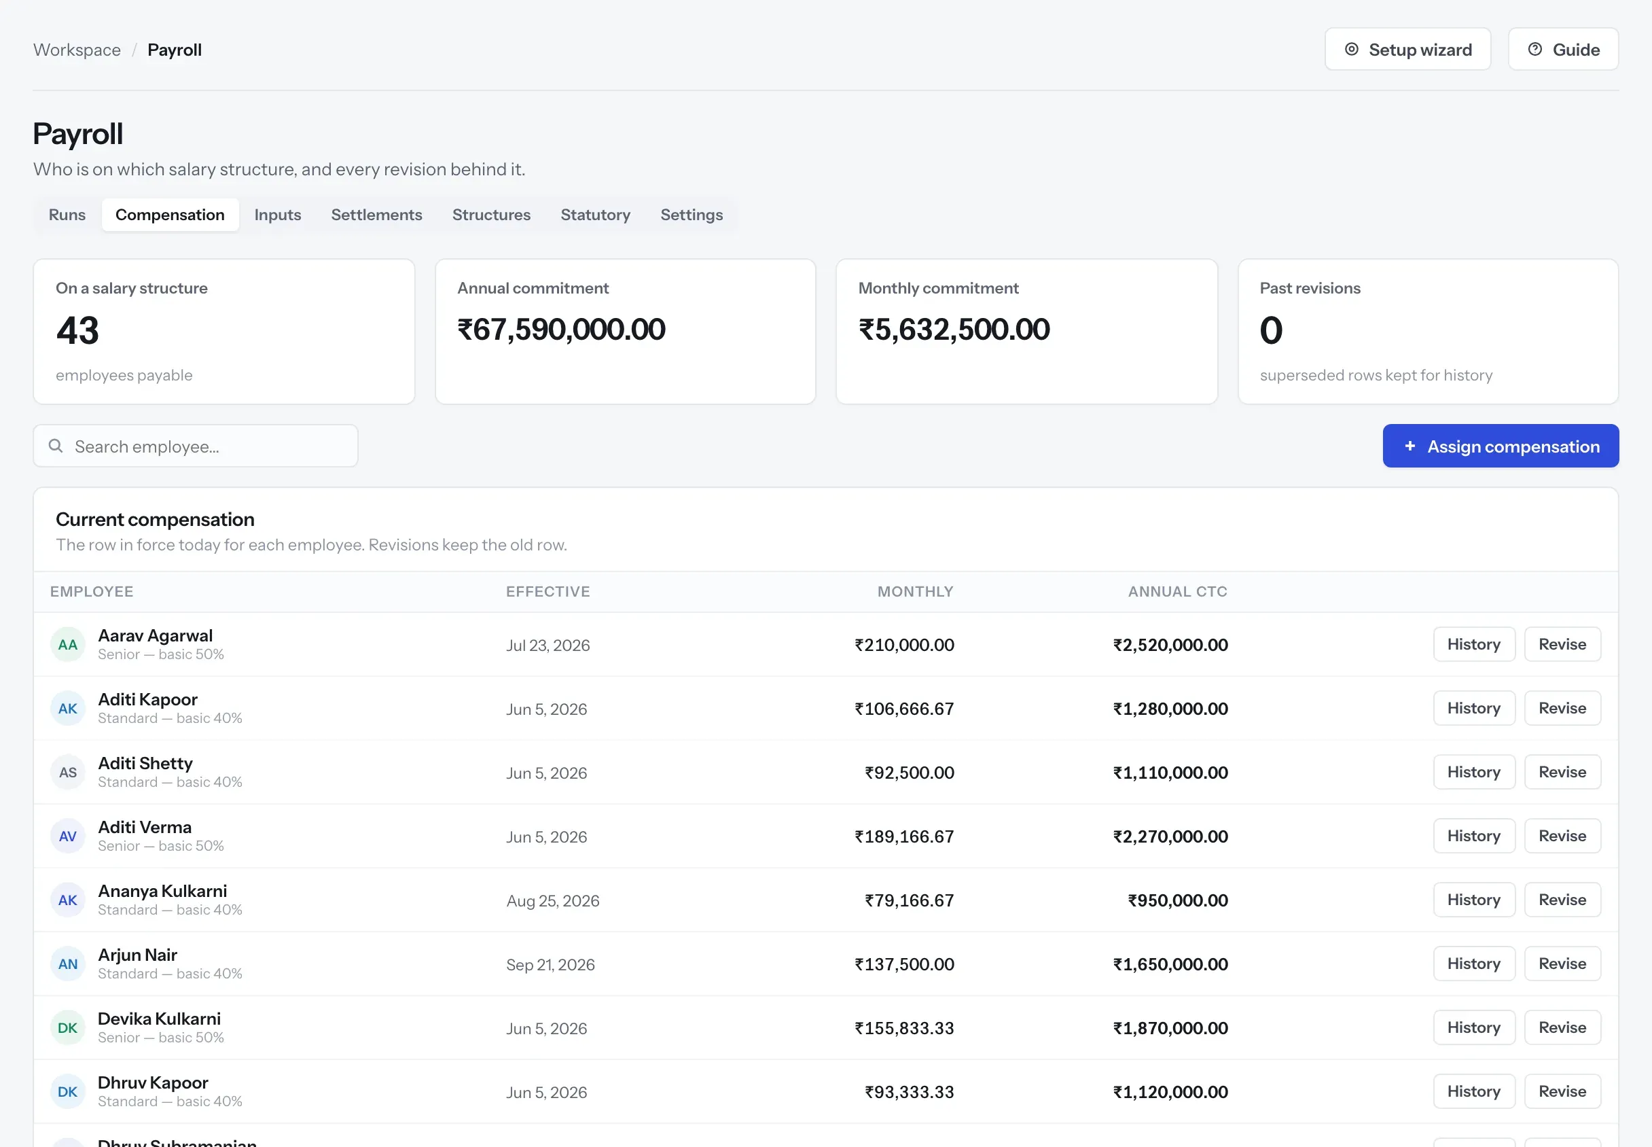This screenshot has width=1652, height=1147.
Task: Revise Dhruv Kapoor's compensation
Action: click(x=1562, y=1092)
